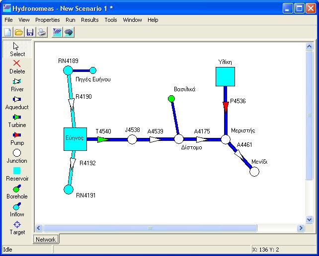Click the J4538 junction circle
Viewport: 319px width, 256px height.
tap(132, 139)
